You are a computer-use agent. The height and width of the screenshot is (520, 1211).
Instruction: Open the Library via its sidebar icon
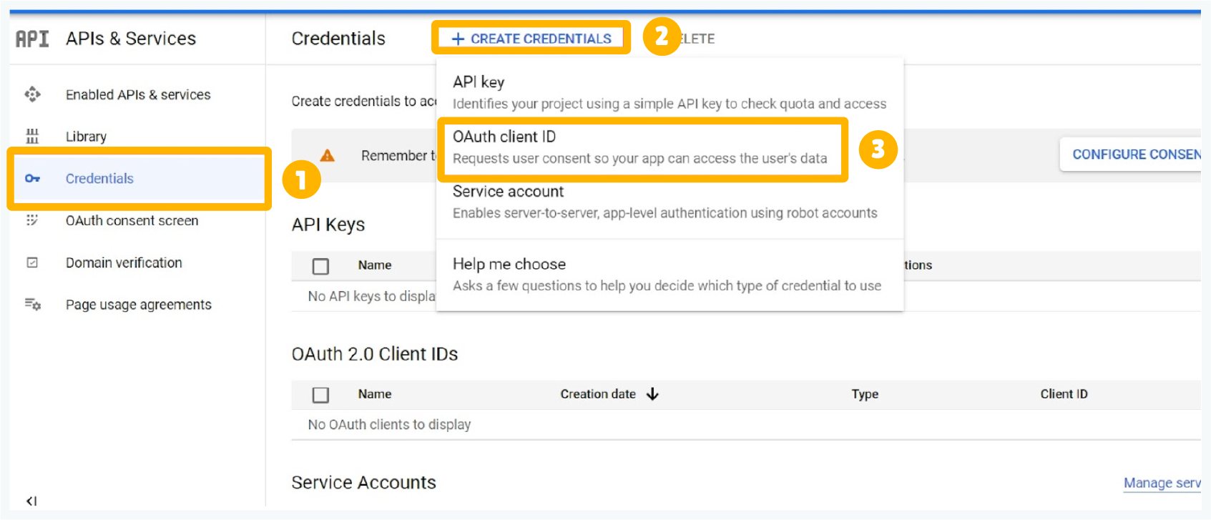[32, 136]
